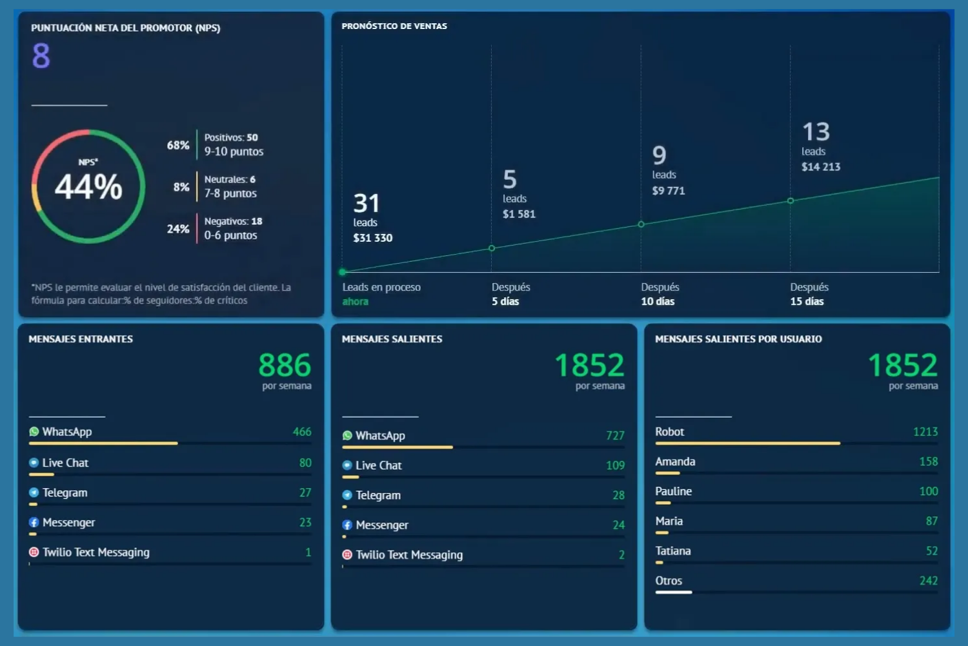
Task: Select Messenger row in Mensajes Entrantes
Action: tap(170, 525)
